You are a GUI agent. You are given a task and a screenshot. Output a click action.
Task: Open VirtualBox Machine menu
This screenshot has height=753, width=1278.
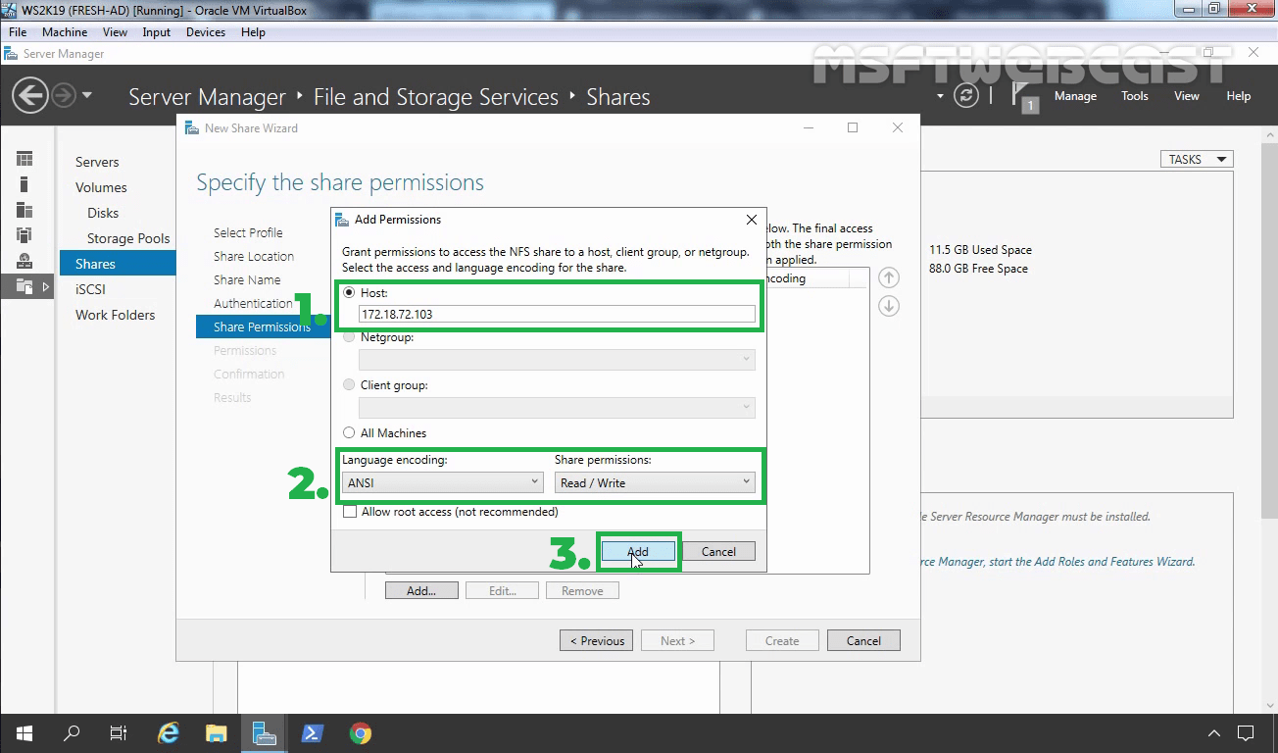click(x=65, y=32)
